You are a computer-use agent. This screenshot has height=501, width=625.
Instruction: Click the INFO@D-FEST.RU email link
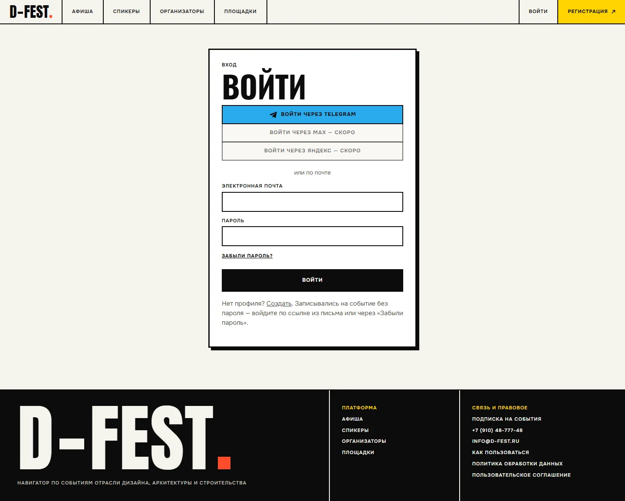pyautogui.click(x=496, y=441)
